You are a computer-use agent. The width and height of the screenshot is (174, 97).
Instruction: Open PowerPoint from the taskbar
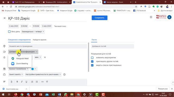click(x=41, y=95)
